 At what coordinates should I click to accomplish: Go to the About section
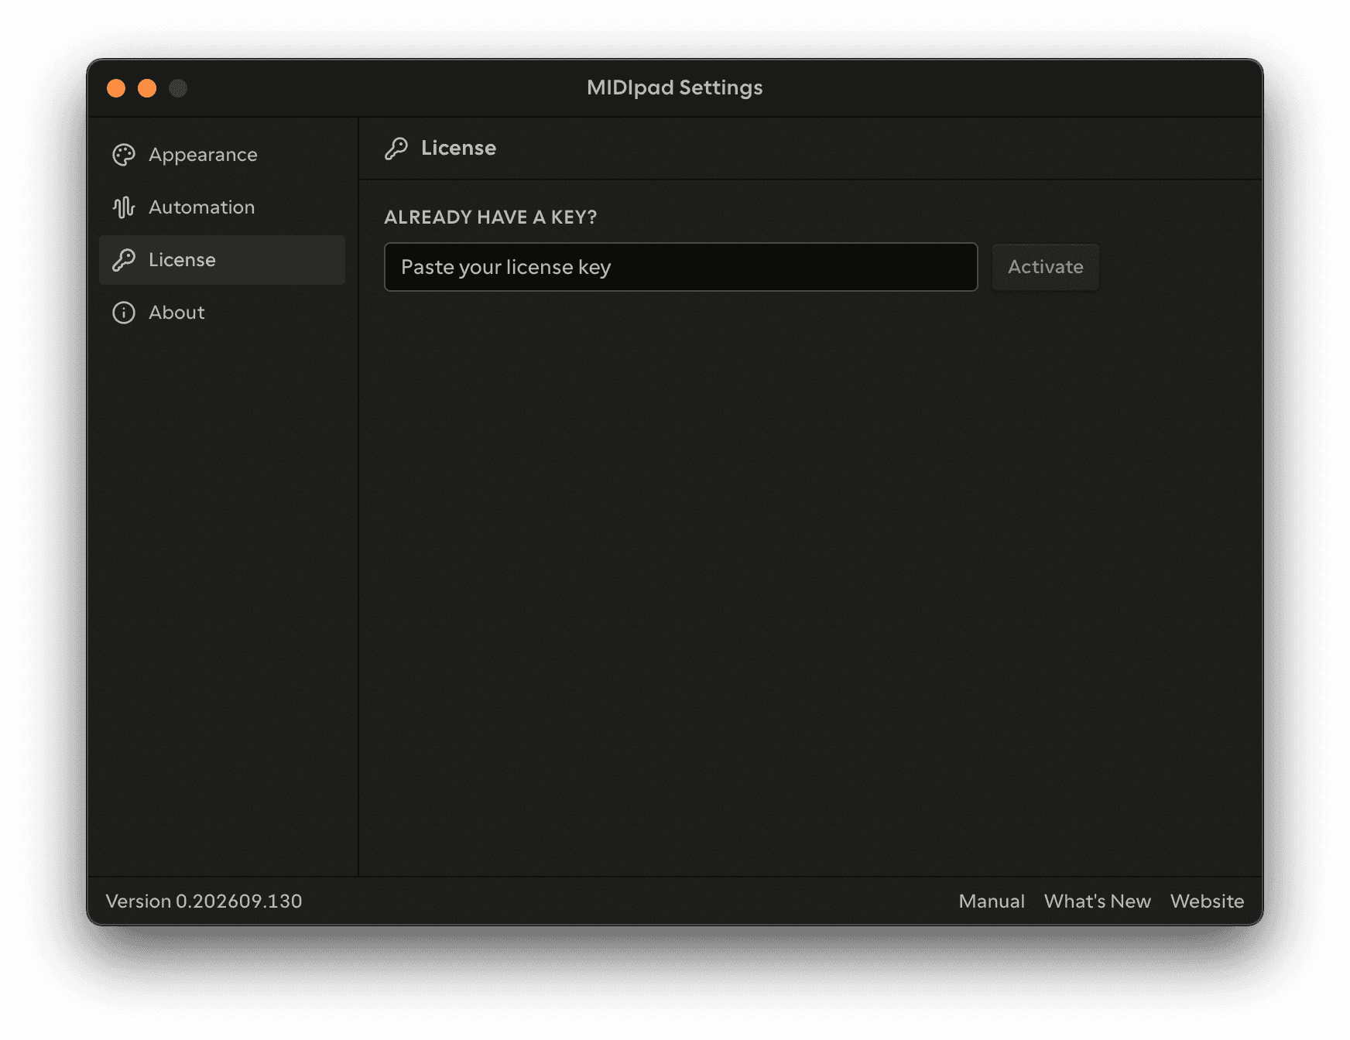pyautogui.click(x=222, y=313)
